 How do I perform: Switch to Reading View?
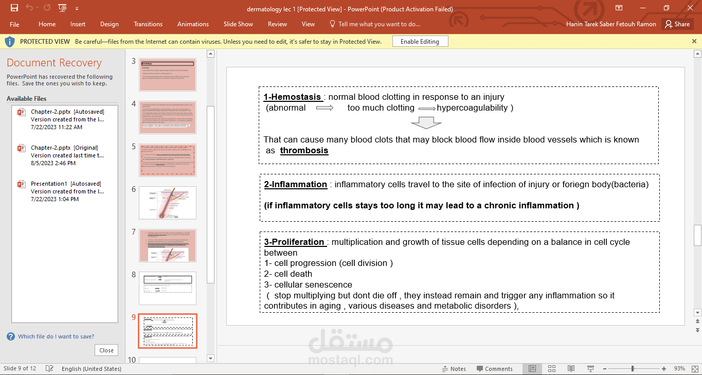click(x=571, y=368)
